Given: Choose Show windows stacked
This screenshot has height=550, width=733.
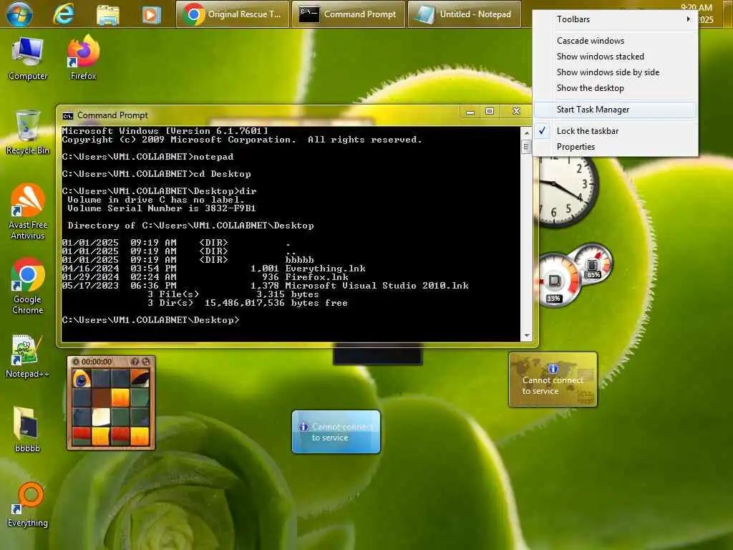Looking at the screenshot, I should [616, 57].
